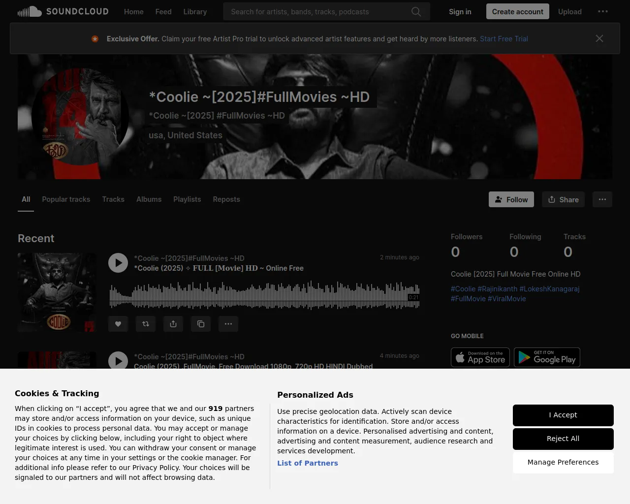Image resolution: width=630 pixels, height=504 pixels.
Task: Click Create account button
Action: click(518, 11)
